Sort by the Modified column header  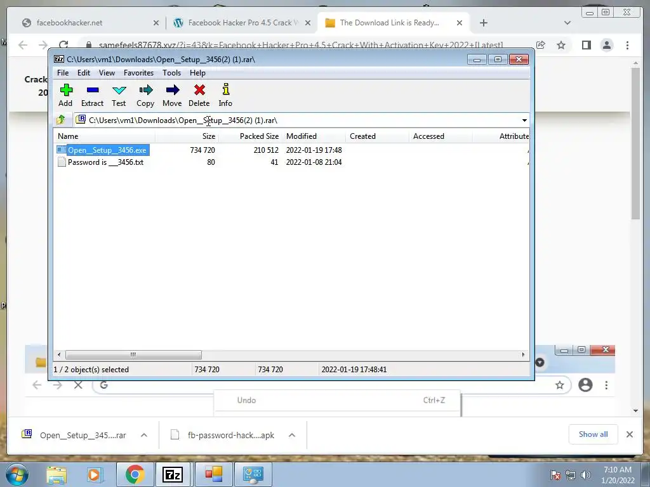pyautogui.click(x=314, y=136)
